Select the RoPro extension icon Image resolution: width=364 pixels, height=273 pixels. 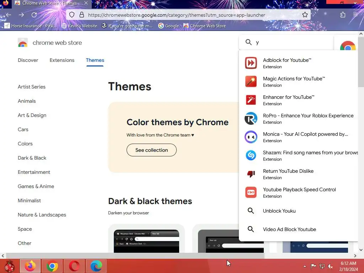(x=251, y=118)
